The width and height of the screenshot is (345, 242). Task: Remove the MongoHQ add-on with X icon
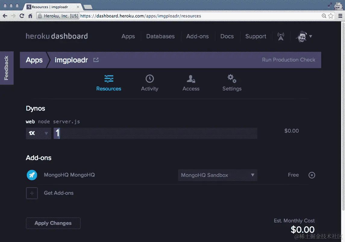[312, 175]
